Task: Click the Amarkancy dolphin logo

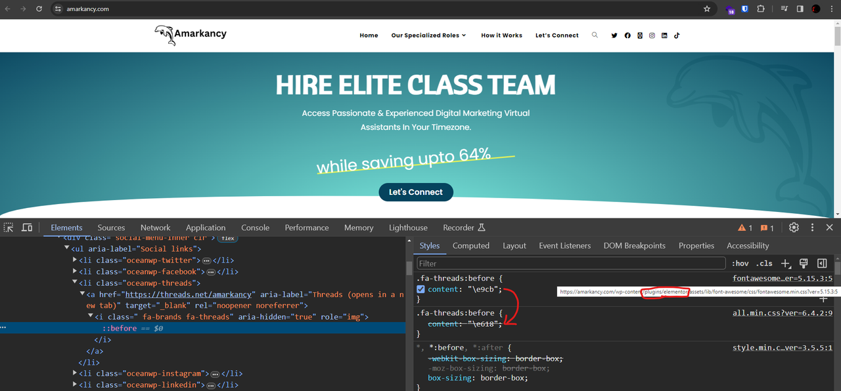Action: click(191, 35)
